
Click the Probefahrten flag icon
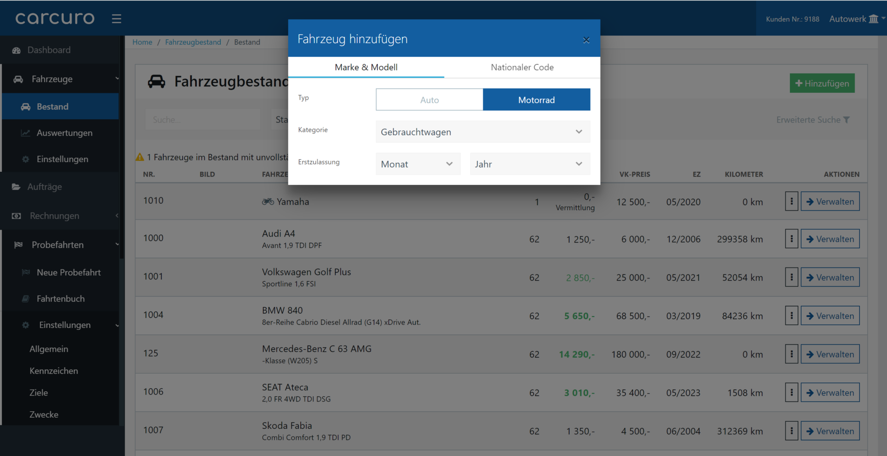point(18,245)
